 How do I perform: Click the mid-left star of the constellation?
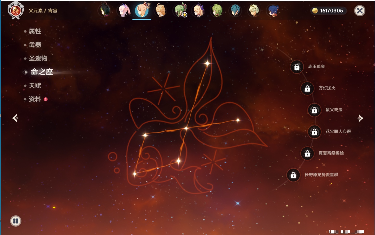[x=145, y=135]
